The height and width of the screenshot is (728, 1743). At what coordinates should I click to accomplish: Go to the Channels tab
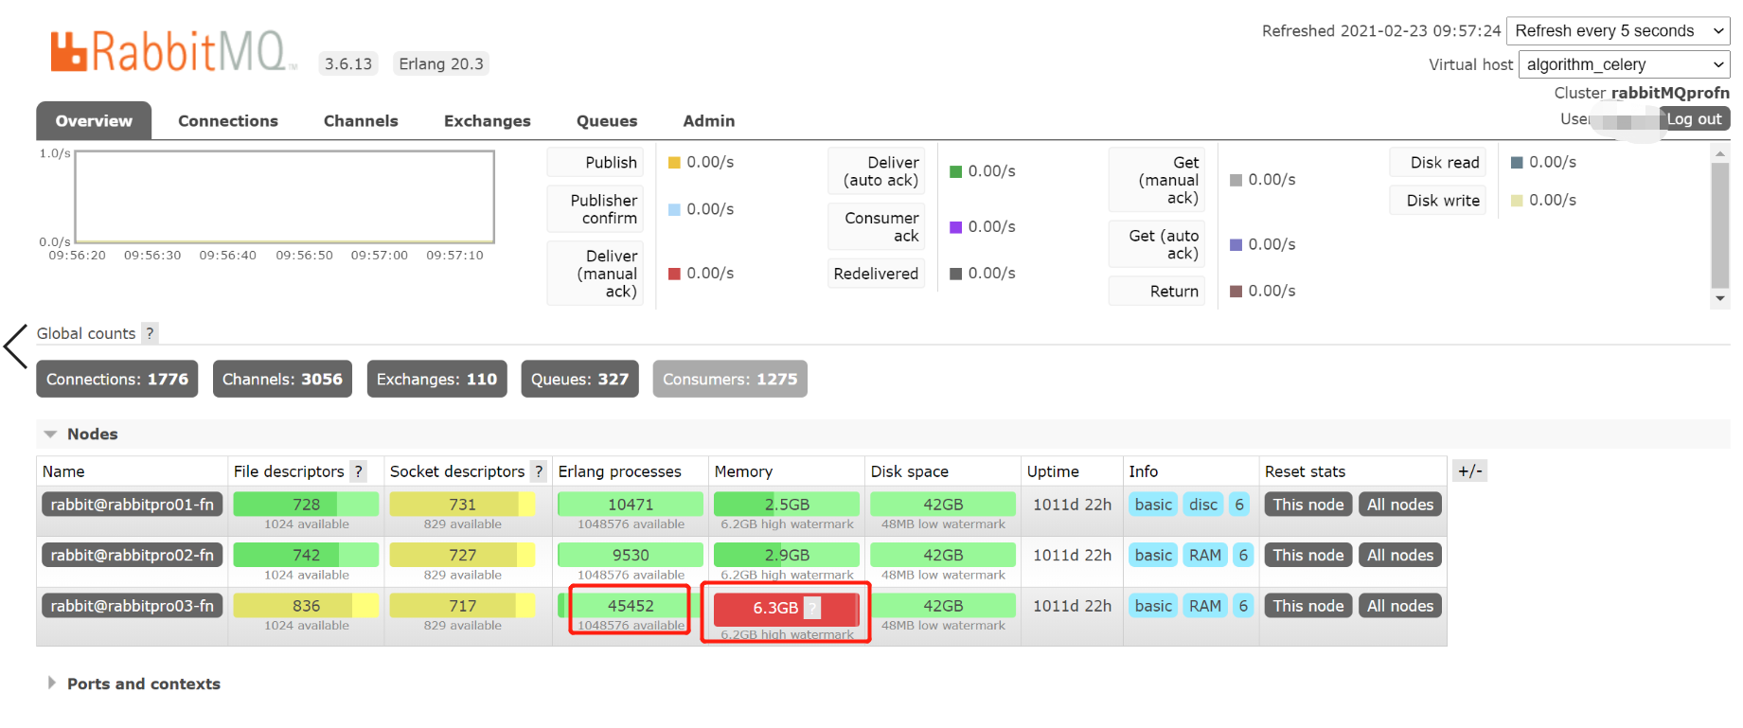pos(361,121)
